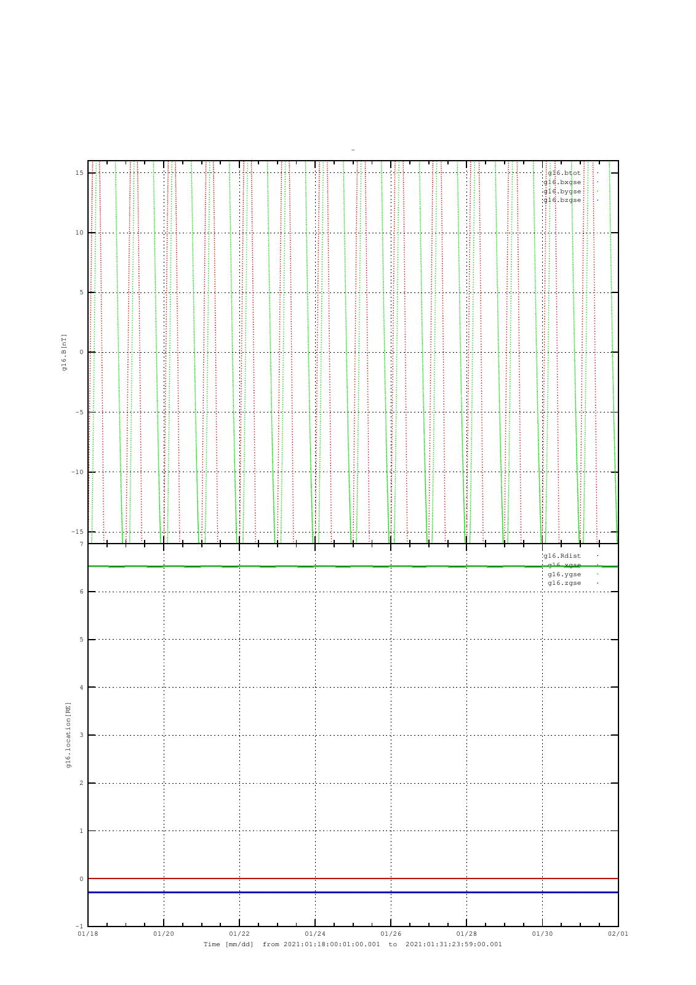
Task: Click the g16.xgse legend entry
Action: point(564,565)
